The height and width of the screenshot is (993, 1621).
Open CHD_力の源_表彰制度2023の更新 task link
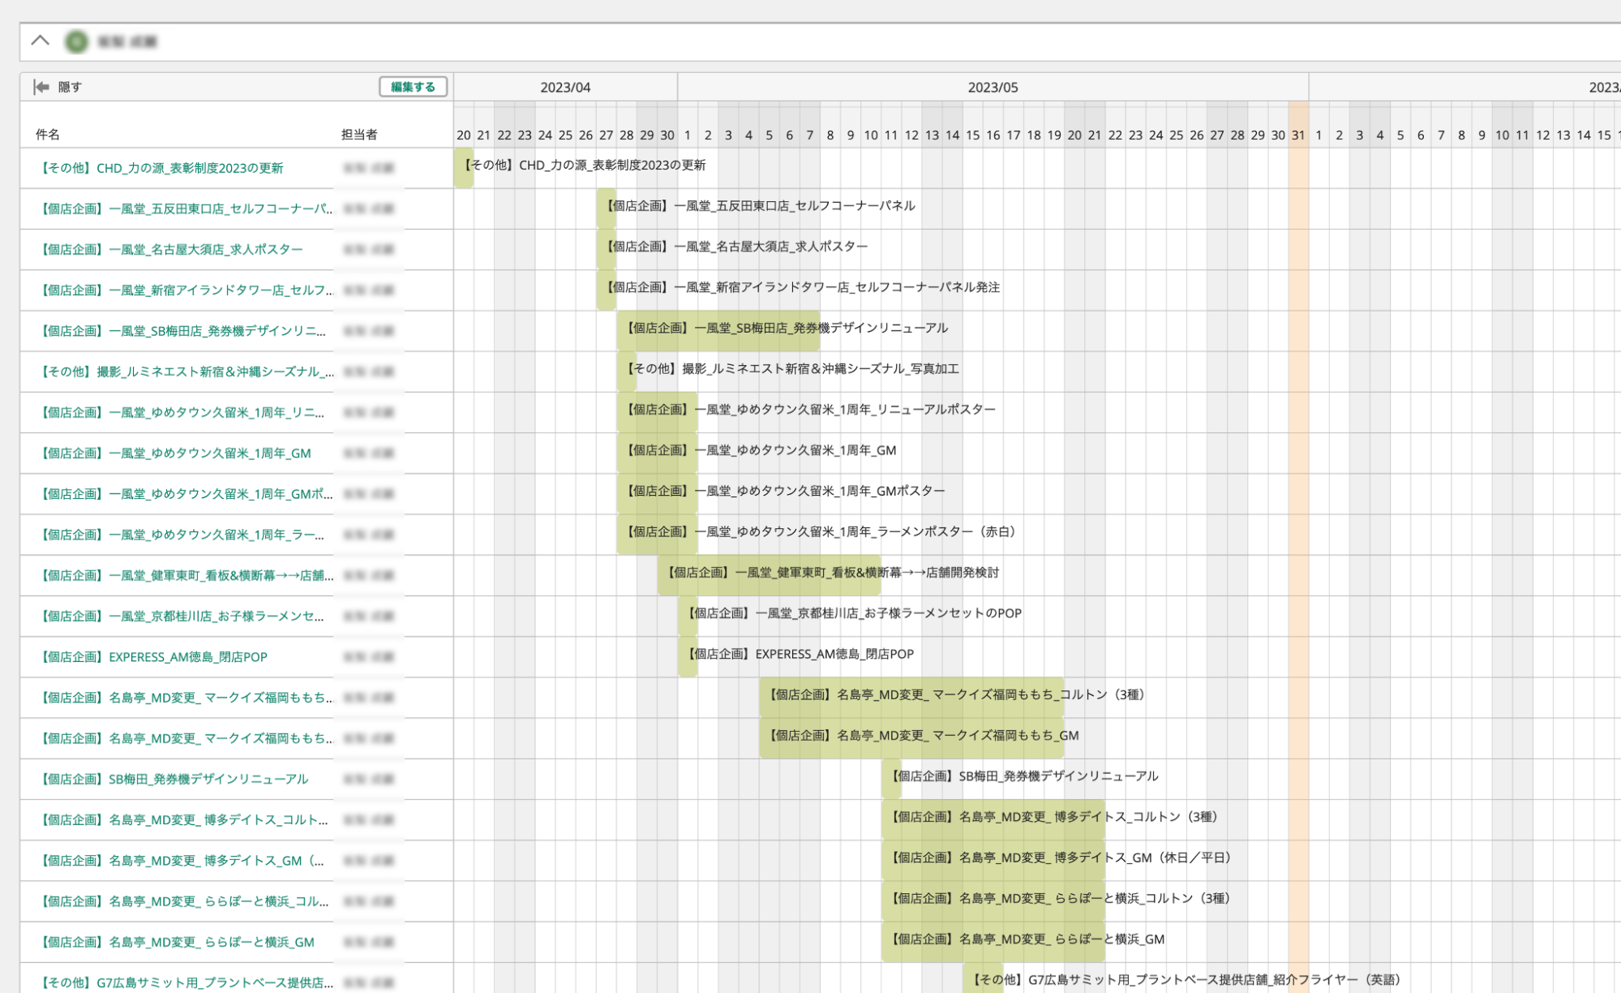pyautogui.click(x=162, y=168)
